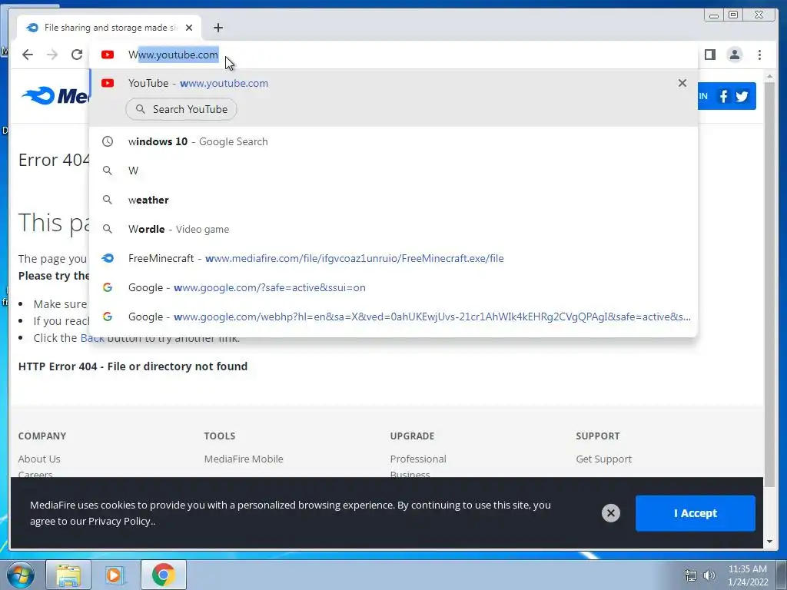Image resolution: width=787 pixels, height=590 pixels.
Task: Click the MediaFire logo
Action: pyautogui.click(x=55, y=95)
